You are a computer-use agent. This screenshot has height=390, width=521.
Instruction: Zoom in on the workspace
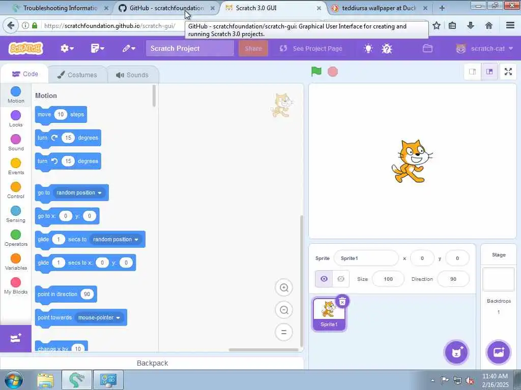click(x=284, y=287)
